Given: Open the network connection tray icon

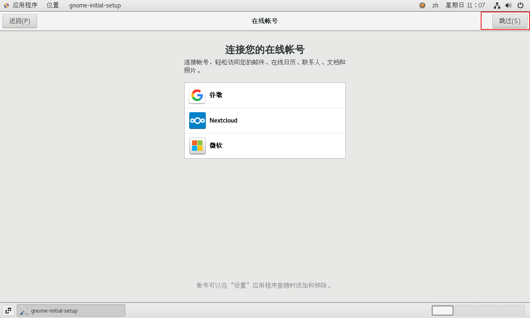Looking at the screenshot, I should (x=497, y=5).
